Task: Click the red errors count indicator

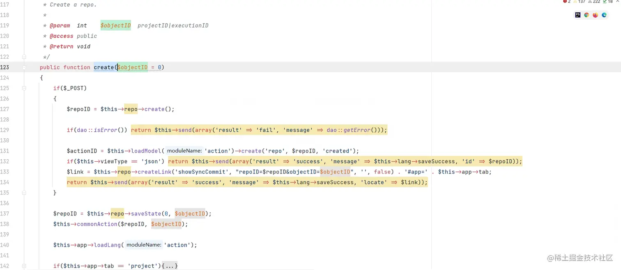Action: [567, 2]
